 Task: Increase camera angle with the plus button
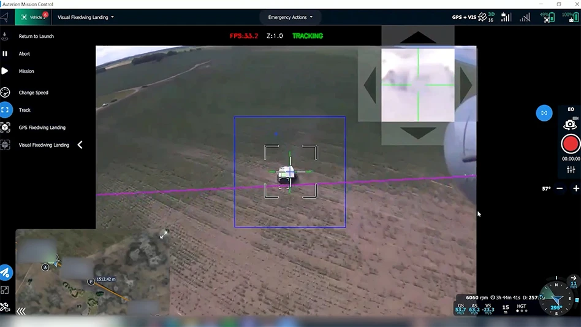(x=575, y=189)
